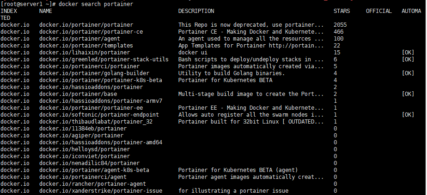Click description 'Portainer EE - Making Docker and Kubernete...'
427x195 pixels.
tap(251, 108)
